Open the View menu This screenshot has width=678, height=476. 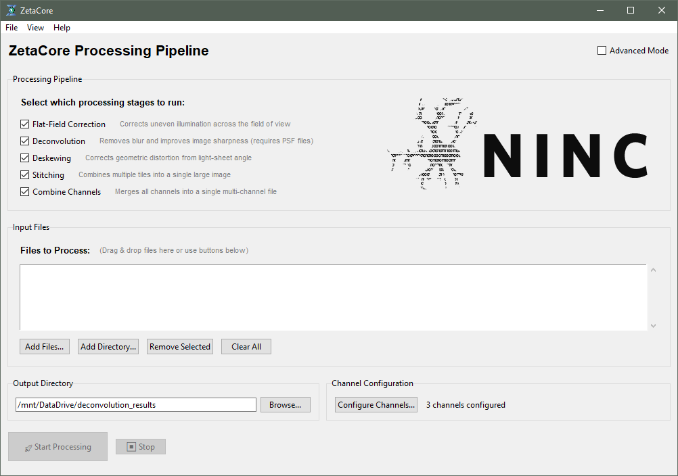35,28
